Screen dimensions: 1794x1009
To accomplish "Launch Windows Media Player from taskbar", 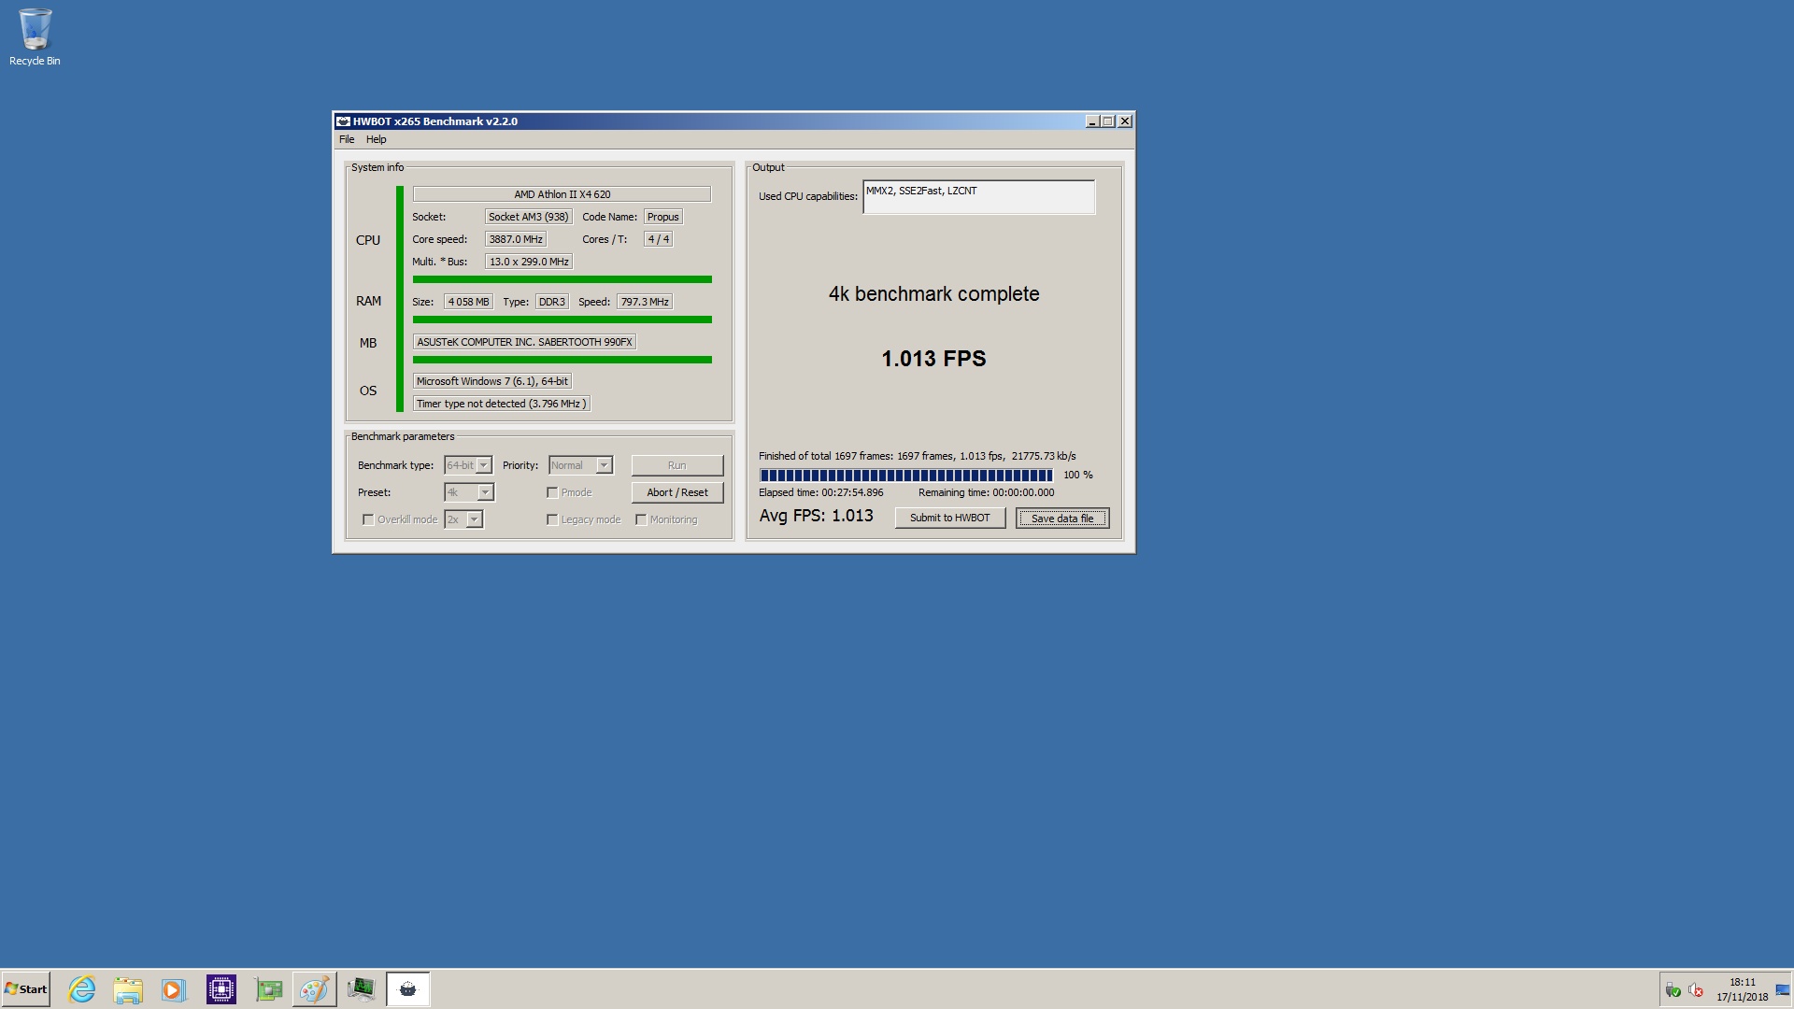I will point(174,989).
